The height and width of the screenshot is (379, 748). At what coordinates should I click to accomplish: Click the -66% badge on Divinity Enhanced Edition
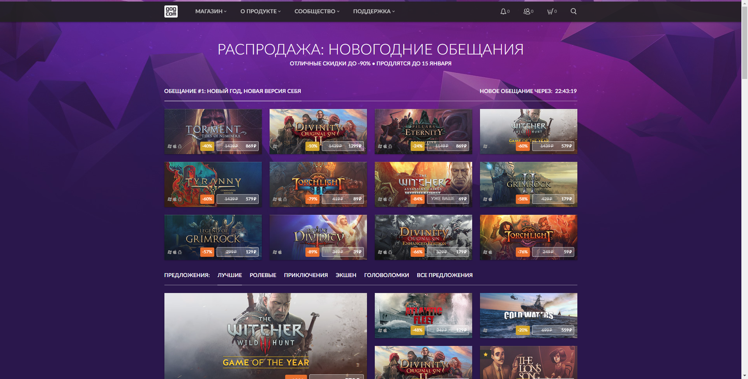click(x=418, y=252)
